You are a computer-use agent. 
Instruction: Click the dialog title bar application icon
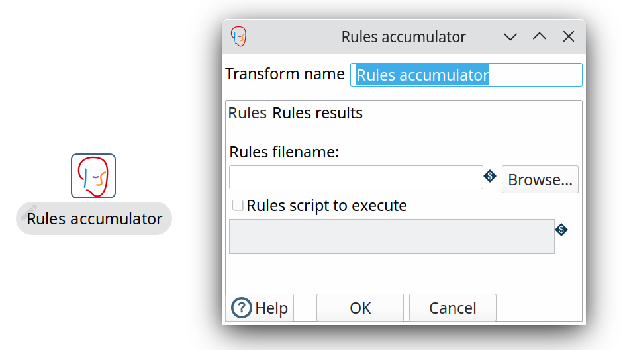[238, 37]
